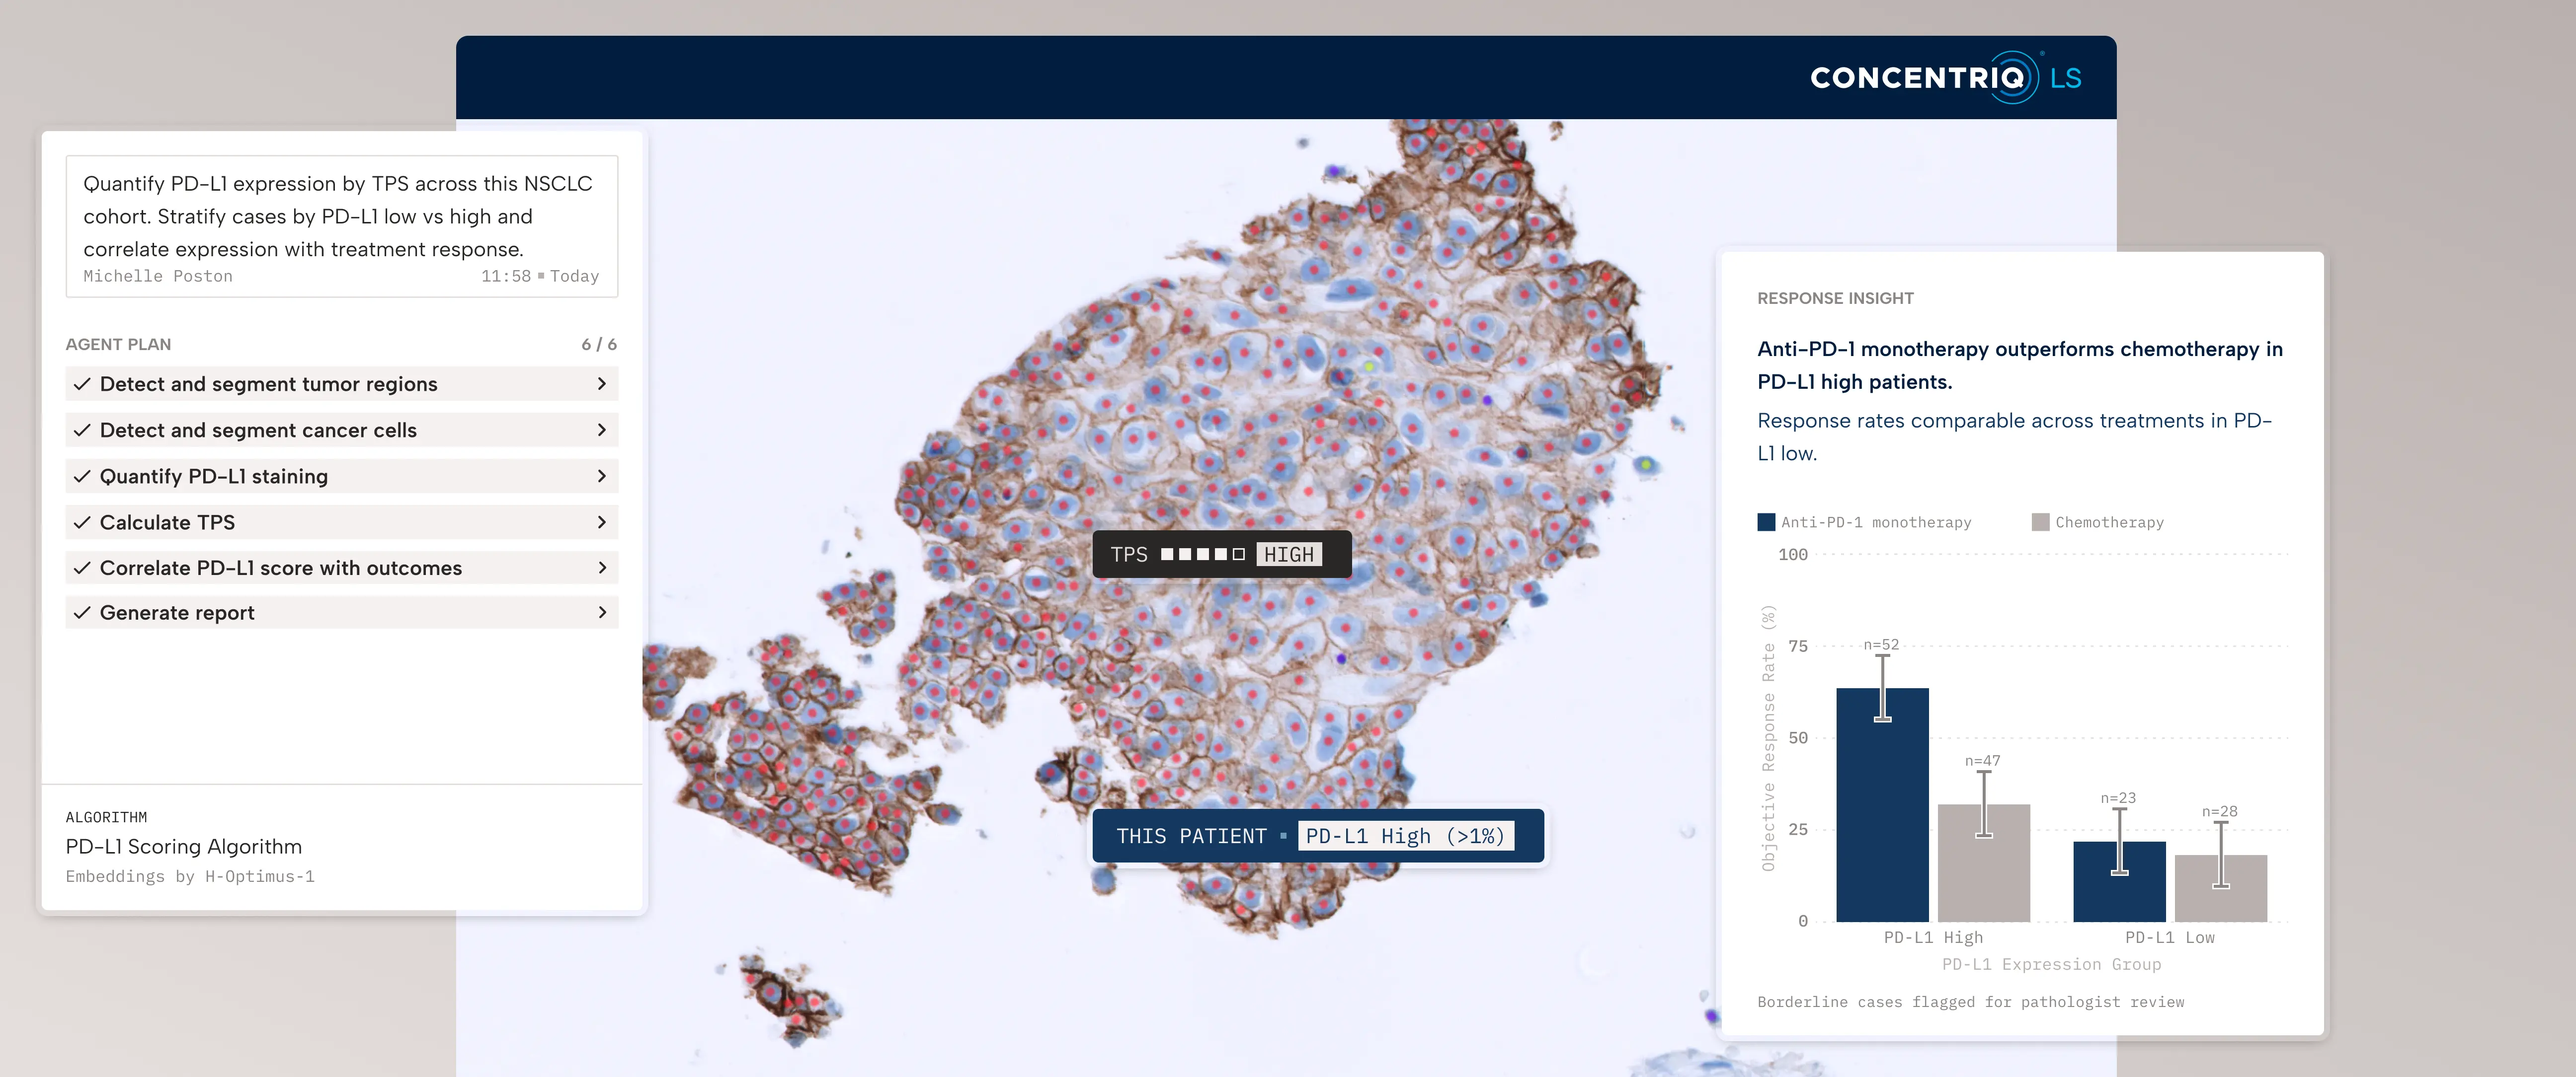Click the Anti-PD-1 monotherapy legend swatch
The width and height of the screenshot is (2576, 1077).
1766,521
